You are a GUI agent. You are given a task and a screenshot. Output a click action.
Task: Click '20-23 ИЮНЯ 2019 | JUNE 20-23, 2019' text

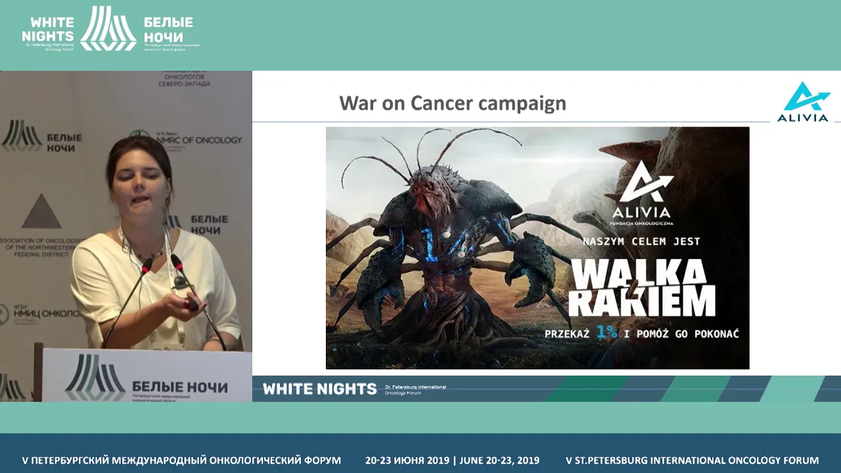452,461
